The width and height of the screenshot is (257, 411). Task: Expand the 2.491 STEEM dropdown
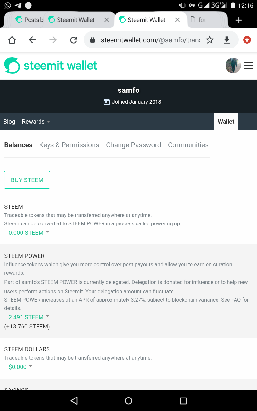click(x=29, y=317)
